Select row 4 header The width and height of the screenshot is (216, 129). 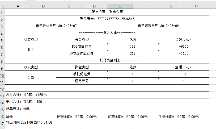2,32
